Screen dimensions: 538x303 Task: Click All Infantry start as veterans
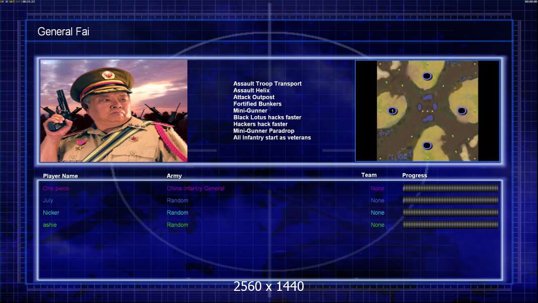(272, 137)
